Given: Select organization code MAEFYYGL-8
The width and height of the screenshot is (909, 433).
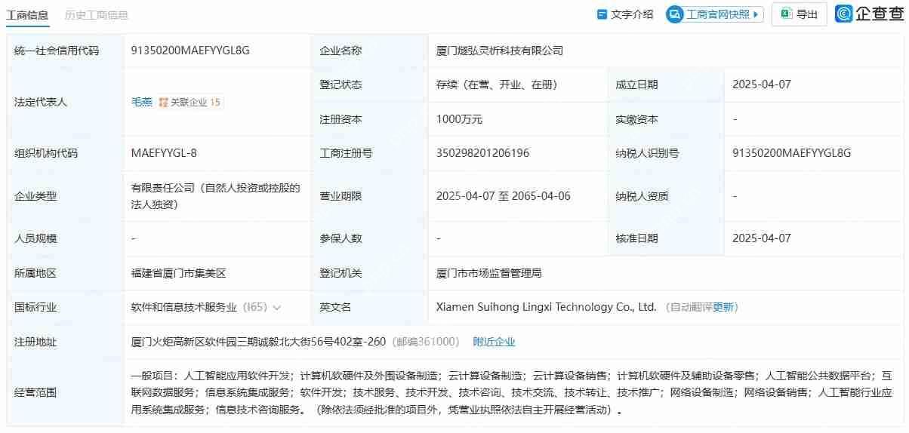Looking at the screenshot, I should (x=164, y=153).
